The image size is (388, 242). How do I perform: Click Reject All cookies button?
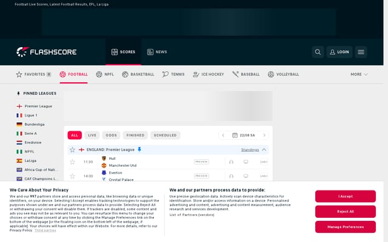[346, 212]
